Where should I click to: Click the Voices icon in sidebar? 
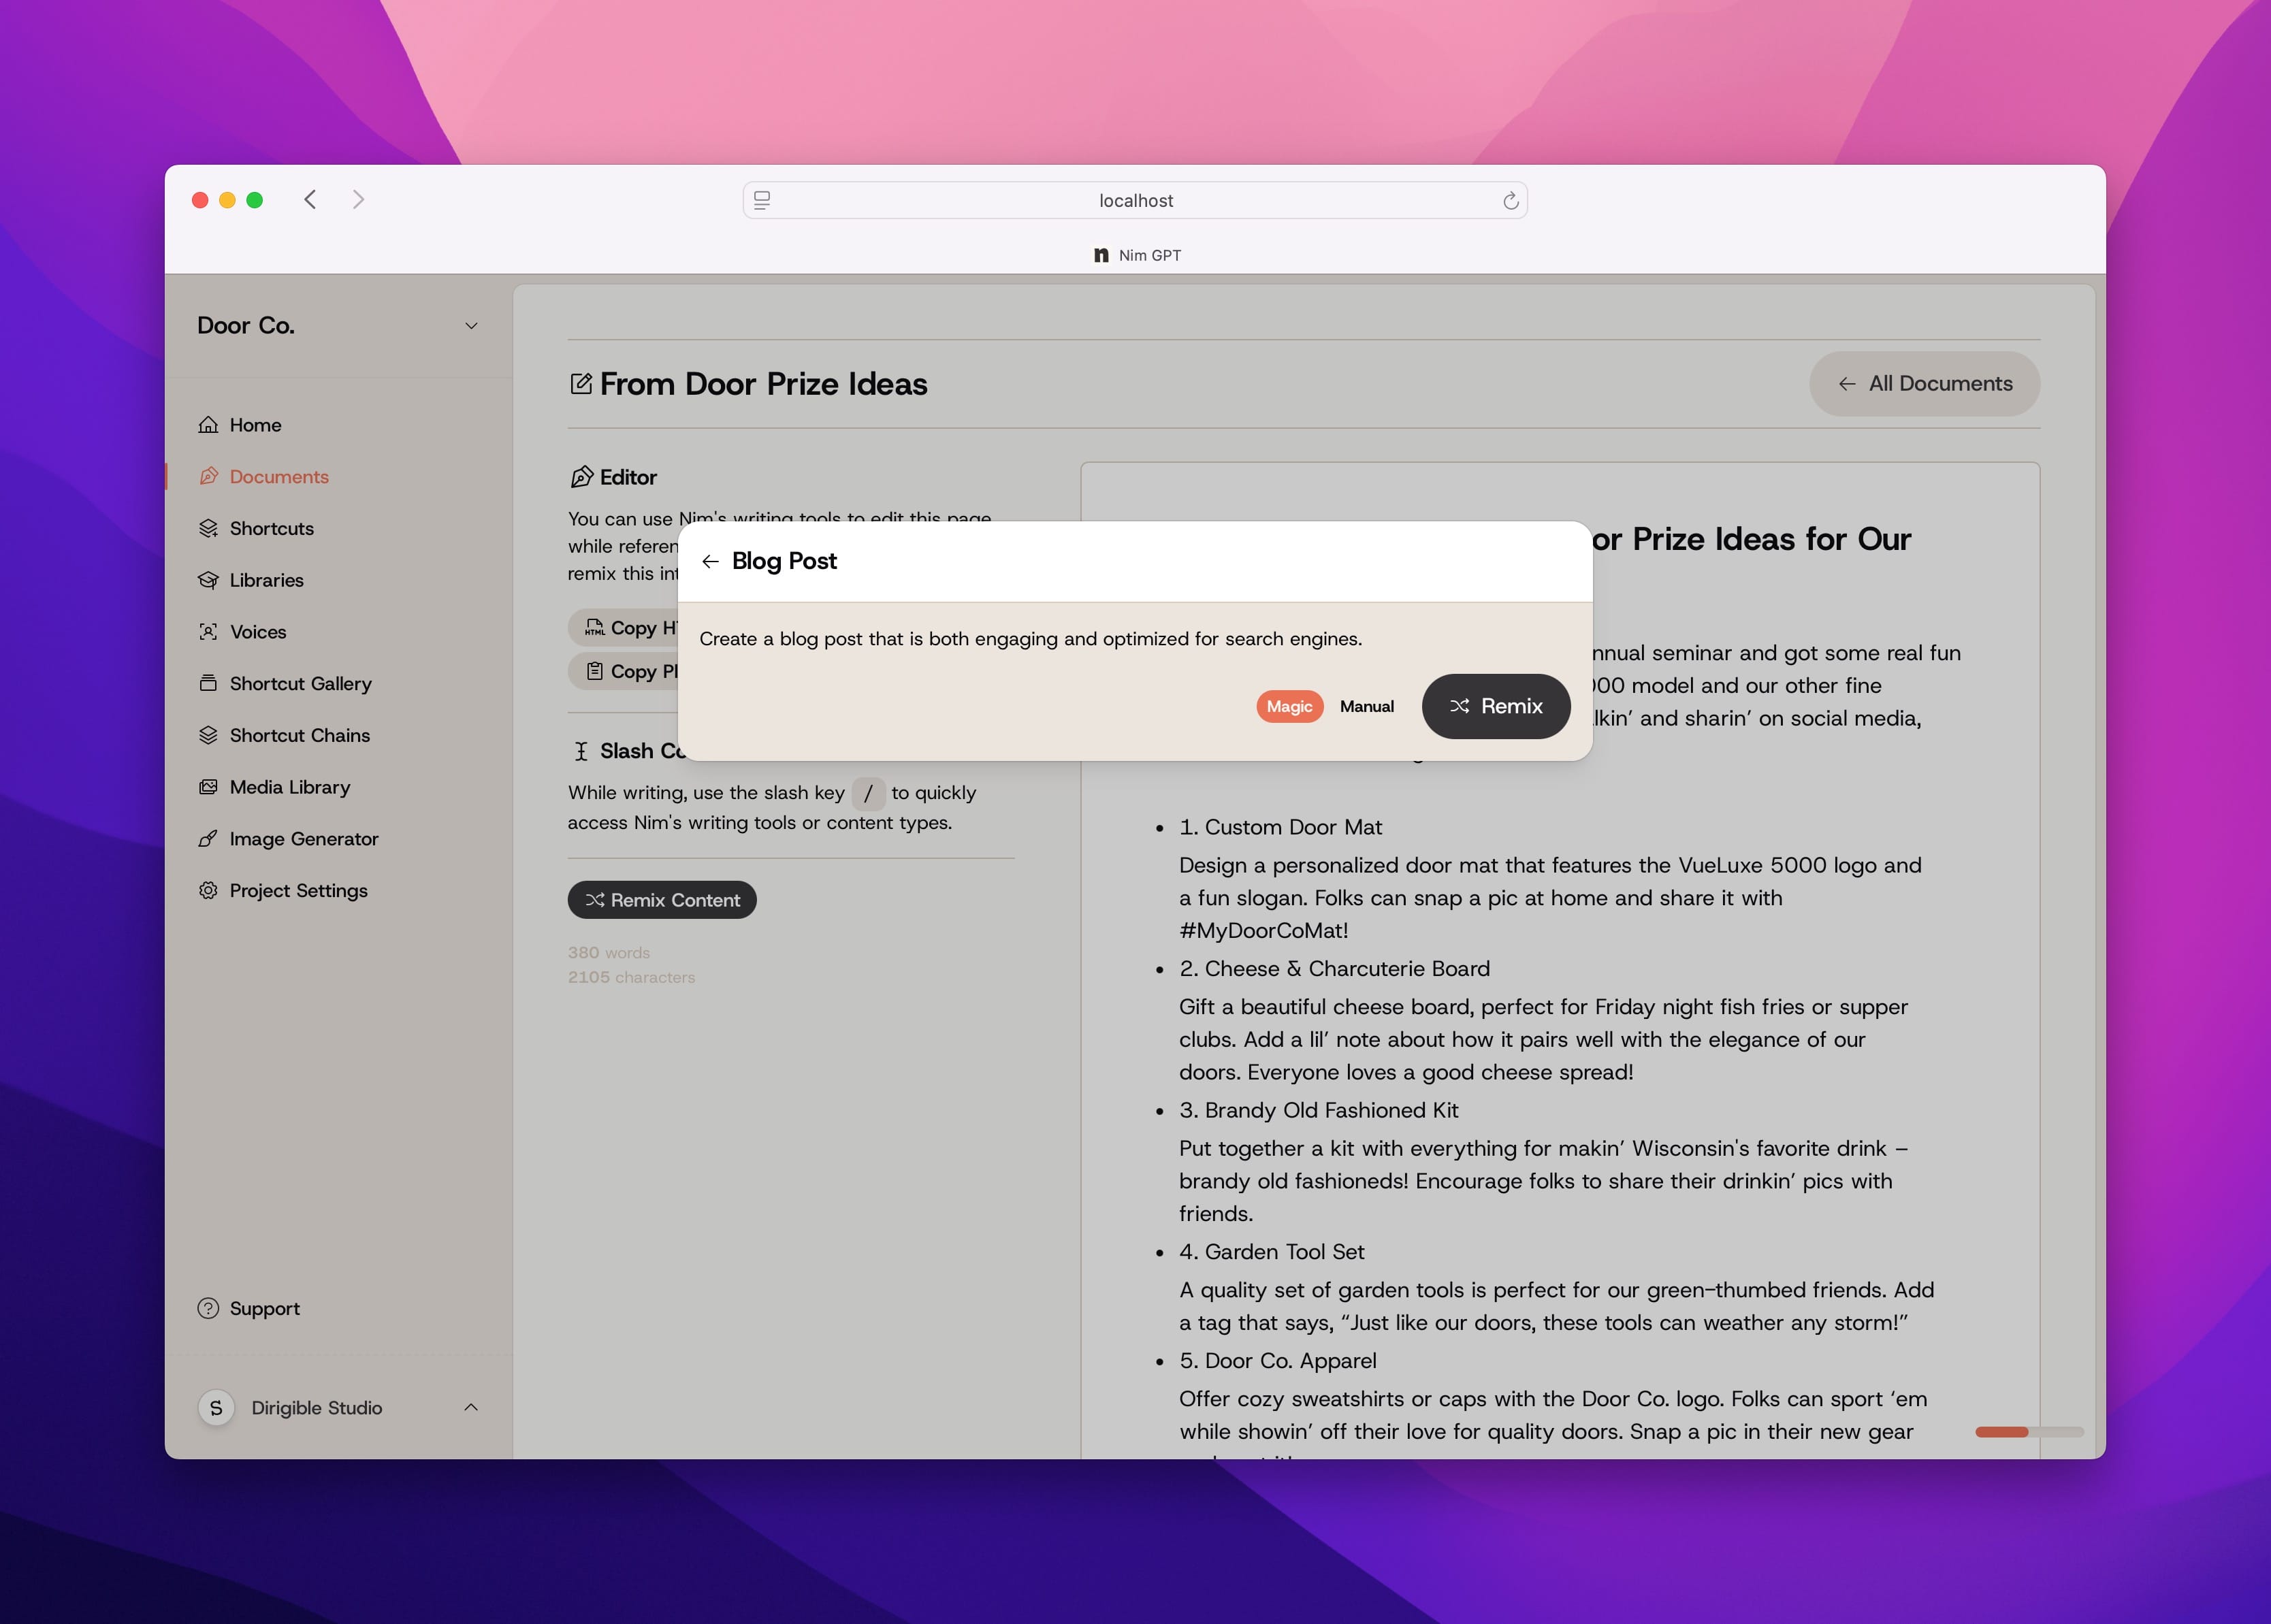(x=208, y=632)
